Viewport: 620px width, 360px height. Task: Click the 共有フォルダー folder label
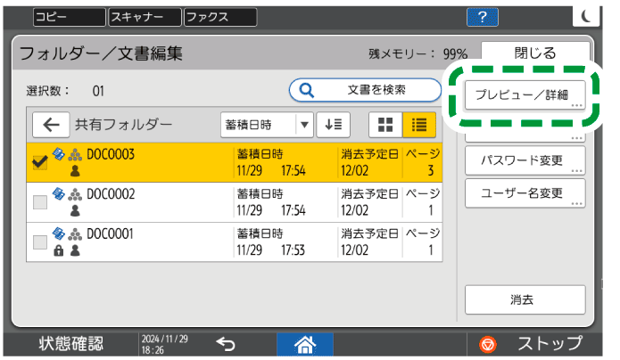pos(124,125)
